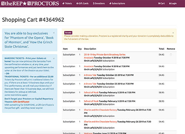Open the Tickets menu item
The height and width of the screenshot is (134, 185).
67,3
